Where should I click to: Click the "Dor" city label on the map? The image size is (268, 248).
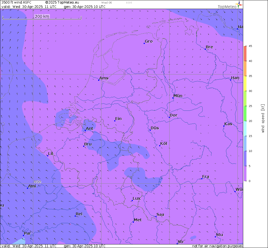pyautogui.click(x=174, y=115)
